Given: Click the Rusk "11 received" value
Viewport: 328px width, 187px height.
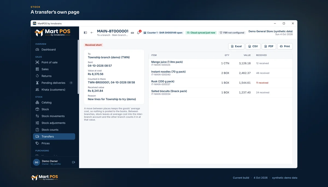Looking at the screenshot, I should pos(262,83).
